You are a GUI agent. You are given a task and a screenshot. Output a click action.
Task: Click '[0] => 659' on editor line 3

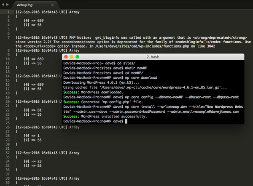point(34,21)
